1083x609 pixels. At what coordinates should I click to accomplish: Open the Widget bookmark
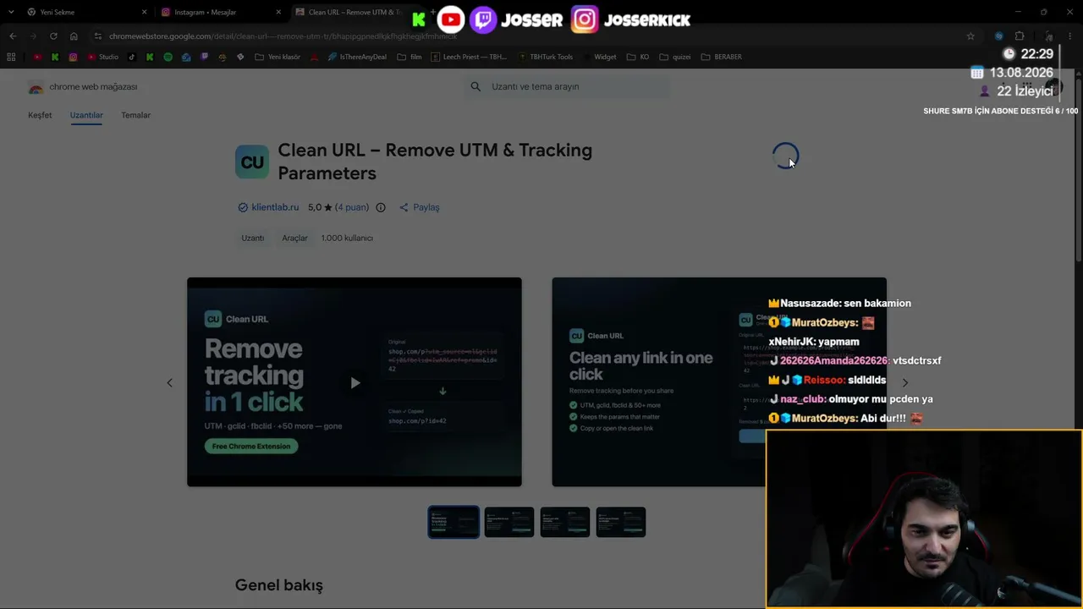point(600,57)
